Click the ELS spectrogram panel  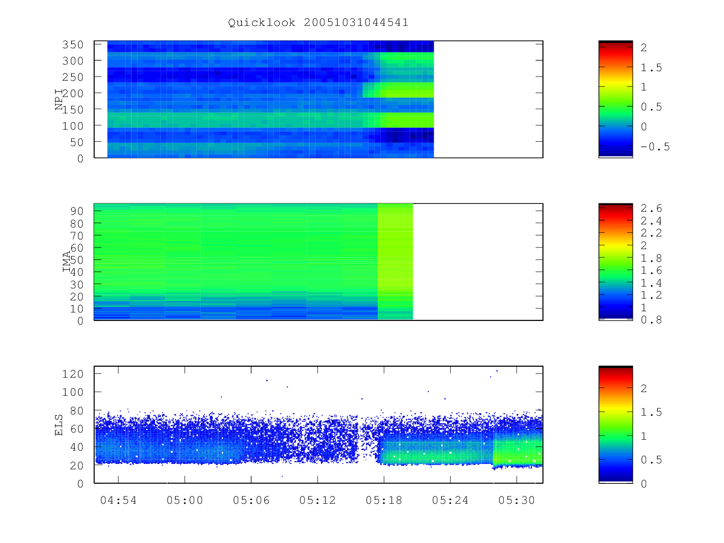tap(319, 425)
